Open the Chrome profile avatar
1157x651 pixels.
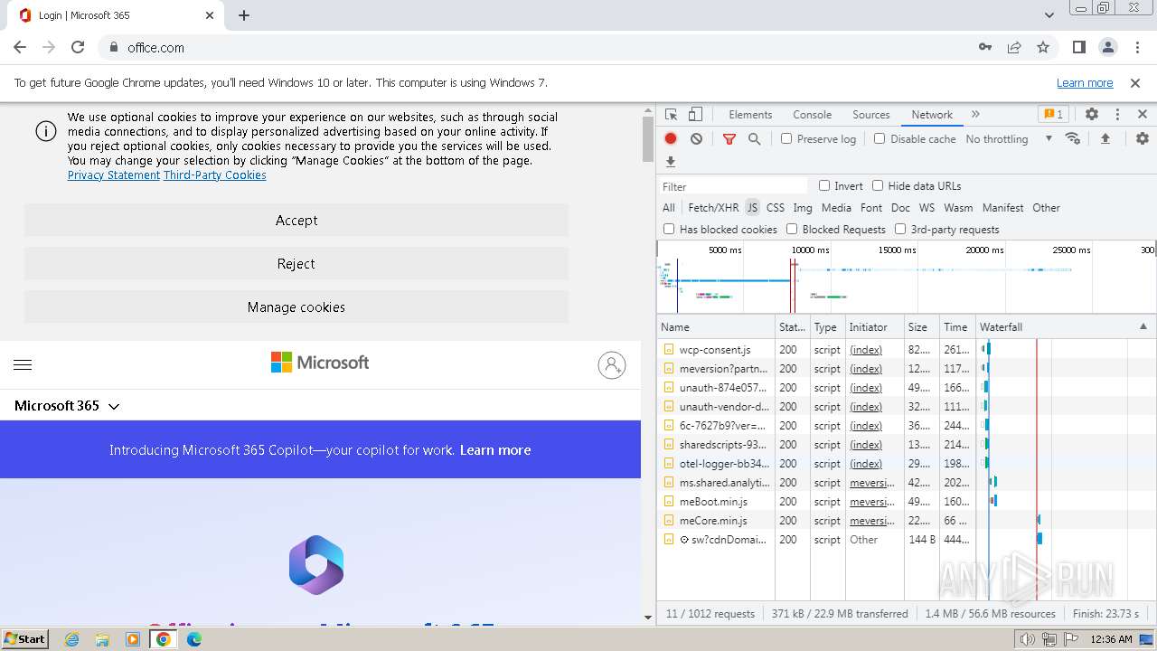[x=1107, y=47]
